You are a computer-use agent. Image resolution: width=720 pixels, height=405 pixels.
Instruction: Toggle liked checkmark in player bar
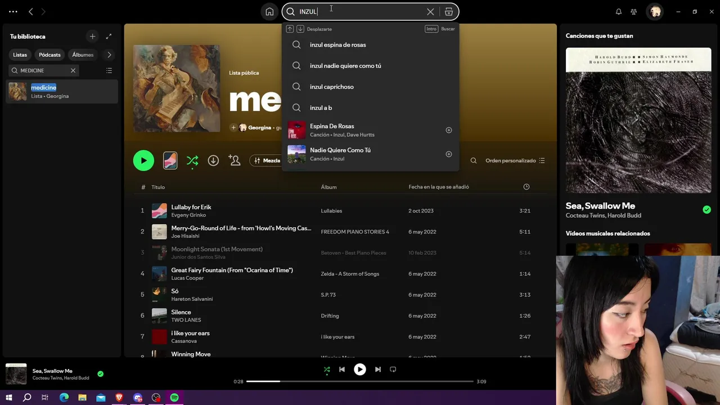100,374
